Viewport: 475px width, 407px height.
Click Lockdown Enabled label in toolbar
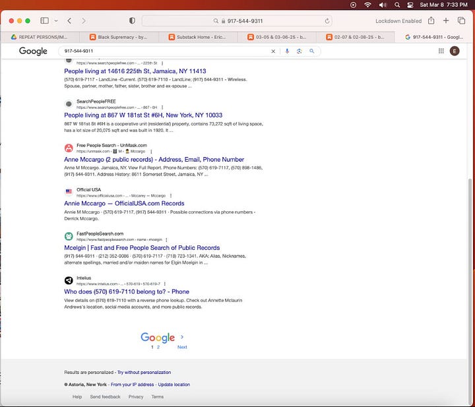pyautogui.click(x=398, y=21)
